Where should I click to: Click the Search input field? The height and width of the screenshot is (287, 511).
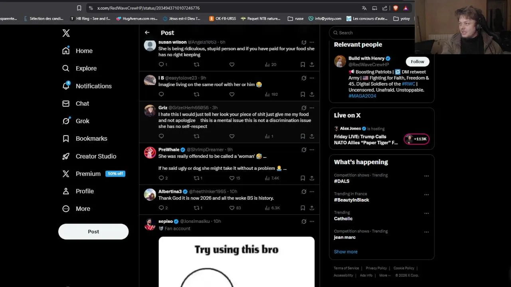coord(382,33)
